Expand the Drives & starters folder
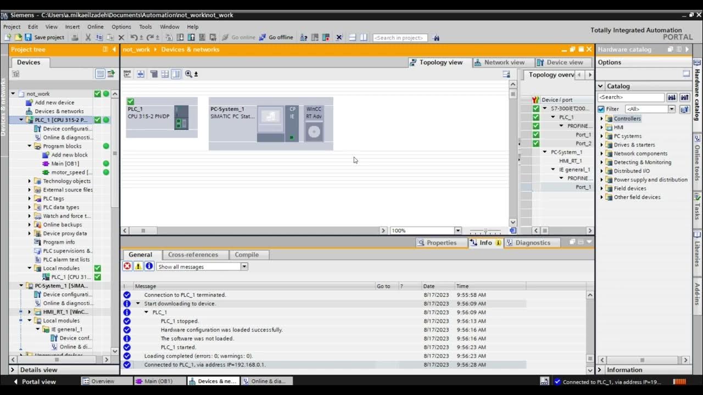Viewport: 703px width, 395px height. [601, 145]
